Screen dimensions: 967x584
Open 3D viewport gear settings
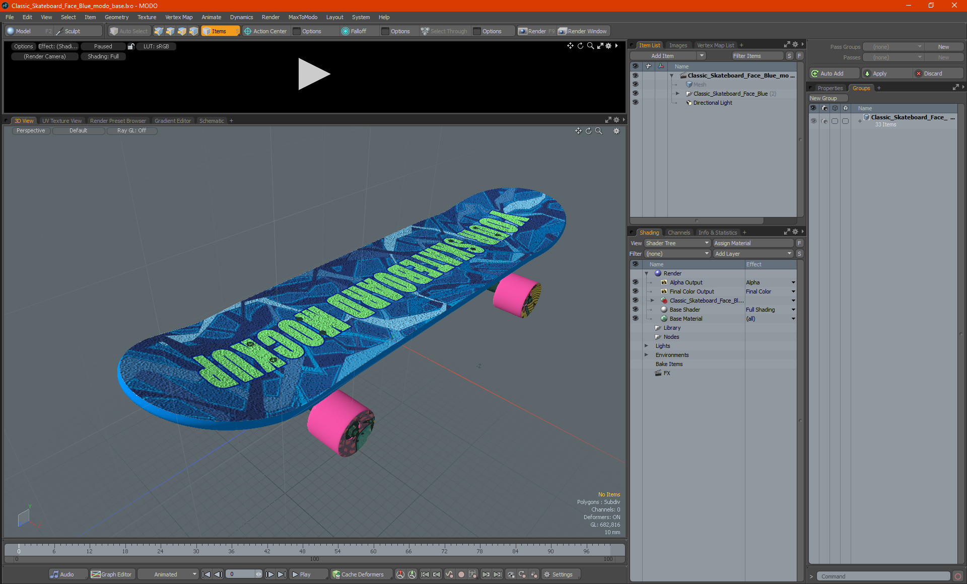tap(616, 131)
